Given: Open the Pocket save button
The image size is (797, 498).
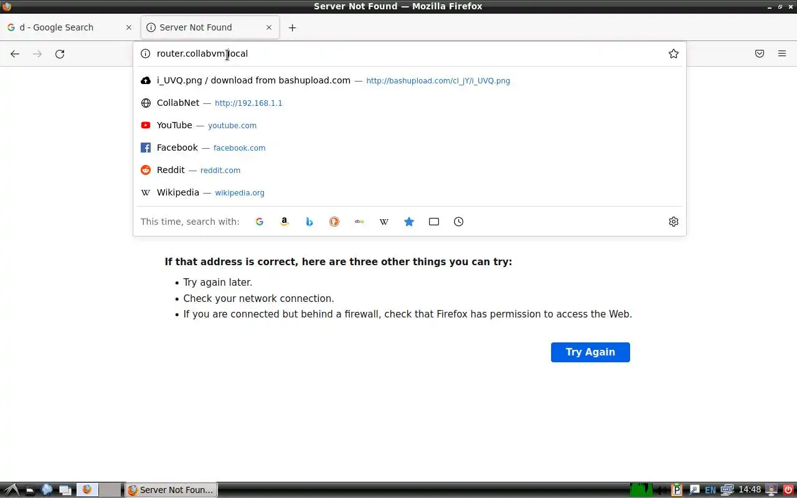Looking at the screenshot, I should 760,54.
